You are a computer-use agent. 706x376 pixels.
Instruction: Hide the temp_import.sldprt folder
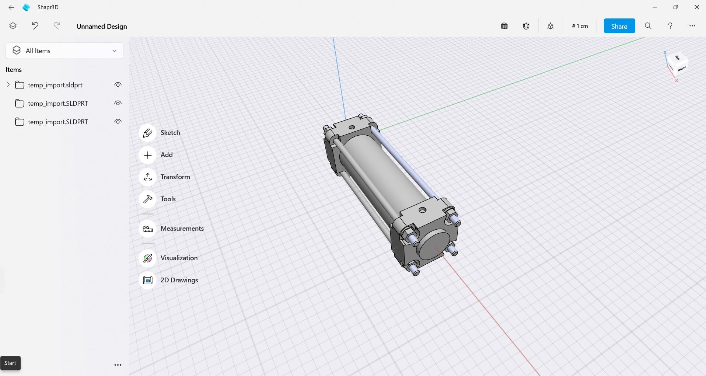coord(118,85)
